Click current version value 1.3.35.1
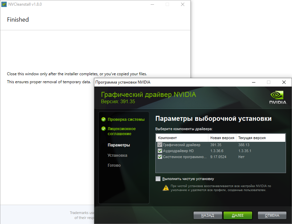The image size is (292, 224). [245, 151]
